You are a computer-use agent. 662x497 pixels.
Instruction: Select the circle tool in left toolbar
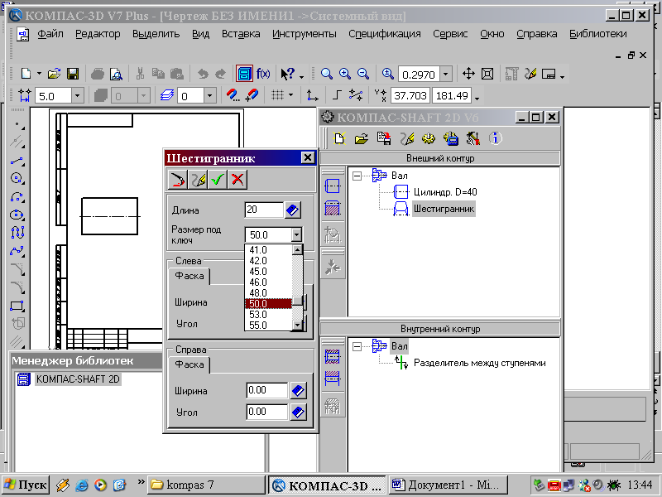pyautogui.click(x=17, y=178)
